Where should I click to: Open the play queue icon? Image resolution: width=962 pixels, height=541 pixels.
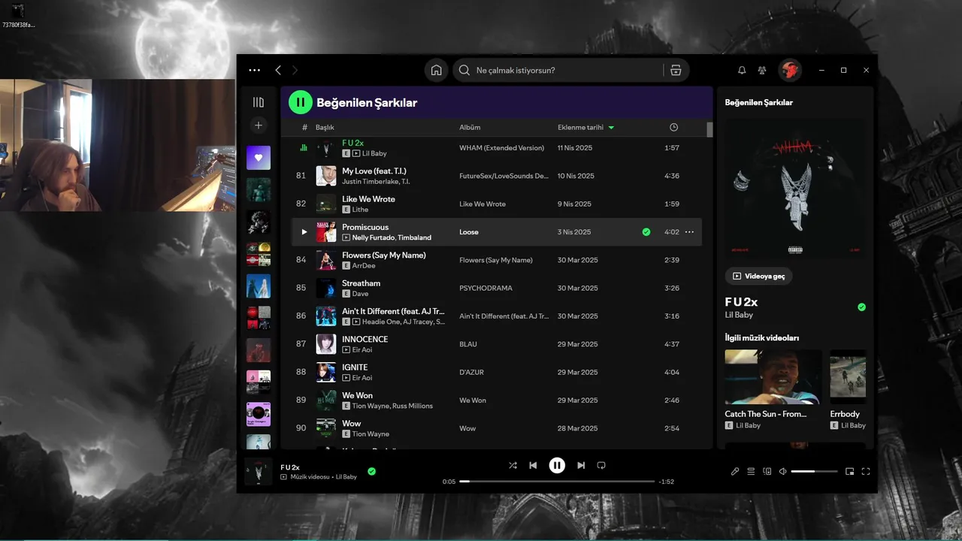[x=751, y=471]
